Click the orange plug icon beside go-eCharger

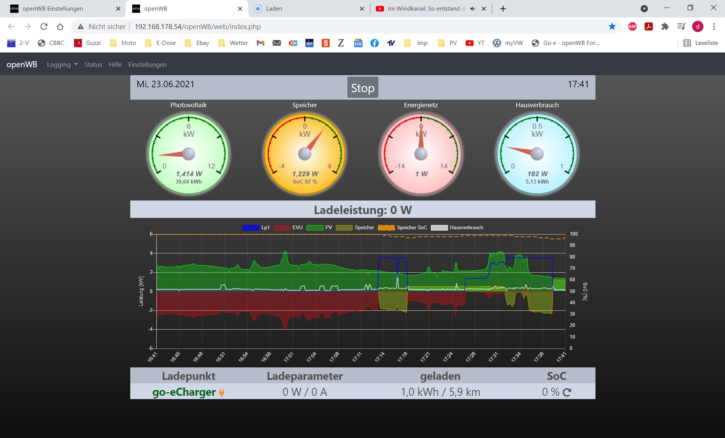(x=222, y=393)
